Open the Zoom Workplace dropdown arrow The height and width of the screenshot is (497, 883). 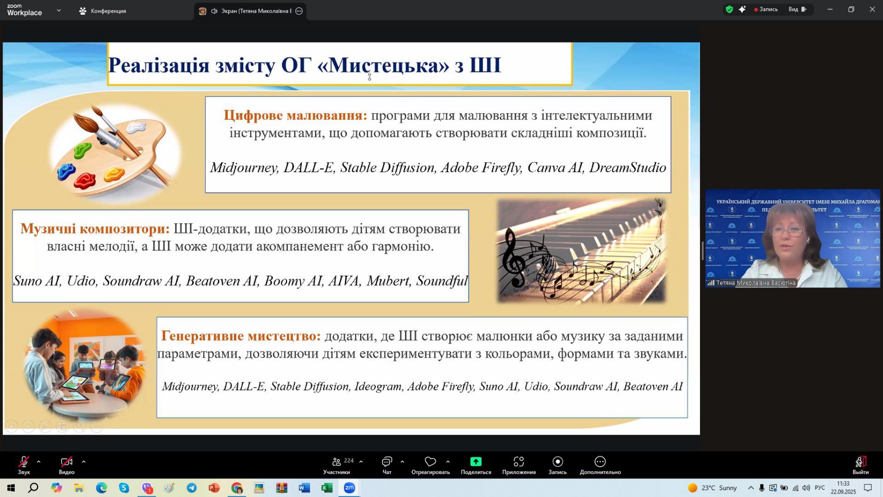point(59,10)
